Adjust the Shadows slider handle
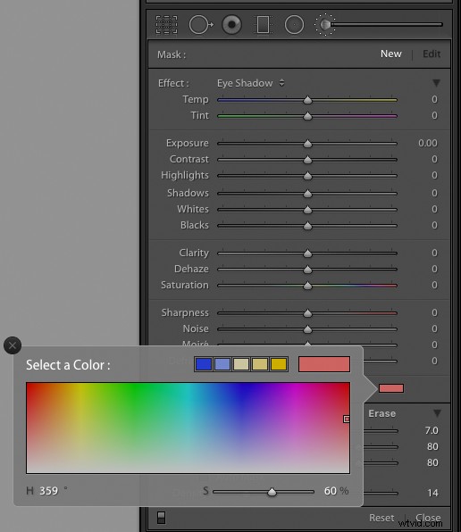Screen dimensions: 461x532 [307, 194]
